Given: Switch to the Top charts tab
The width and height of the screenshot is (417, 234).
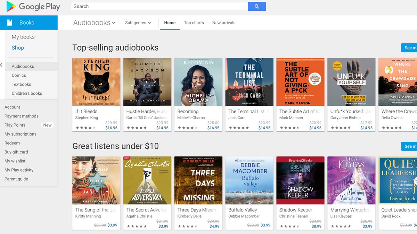Looking at the screenshot, I should (x=194, y=23).
